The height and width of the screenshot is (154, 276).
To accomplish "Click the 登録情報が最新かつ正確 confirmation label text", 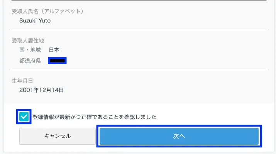I will pyautogui.click(x=94, y=117).
